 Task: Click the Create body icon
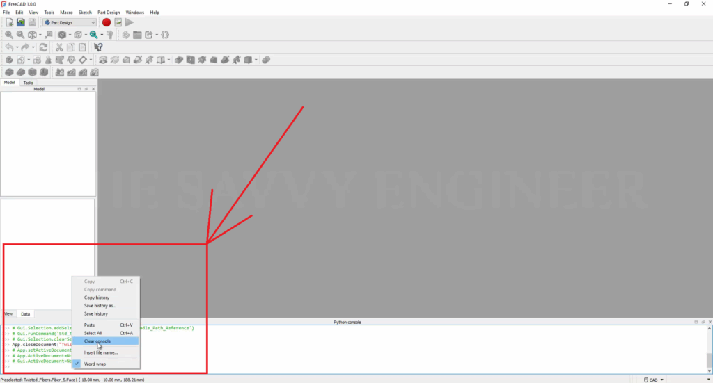coord(9,60)
